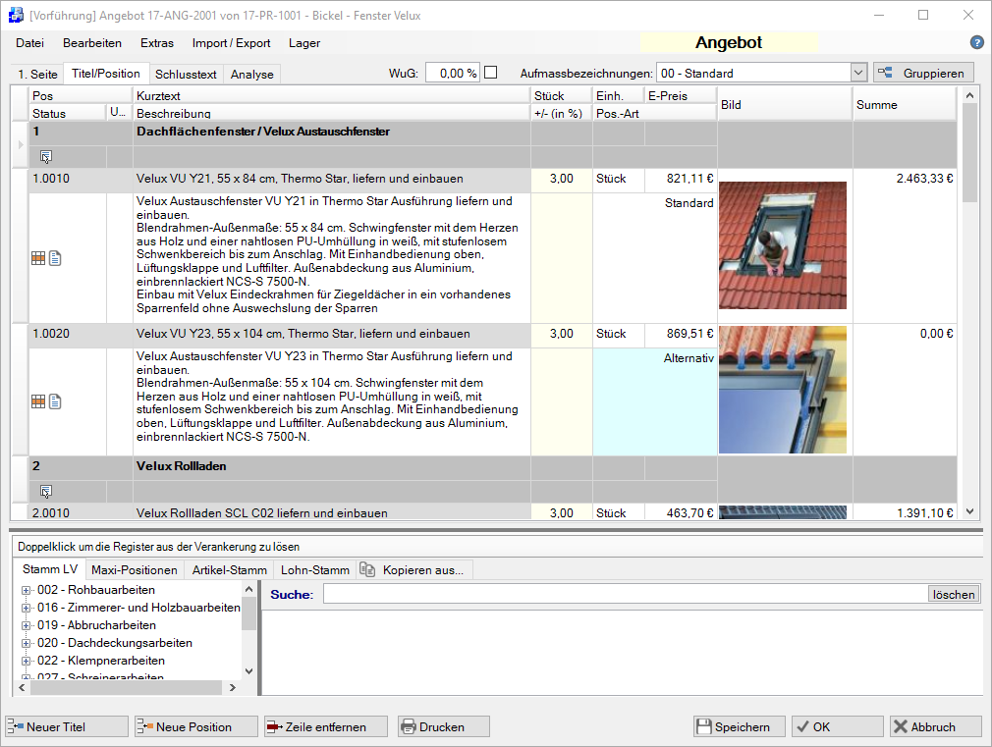Click the positions table scroll up arrow
Viewport: 992px width, 747px height.
[969, 95]
